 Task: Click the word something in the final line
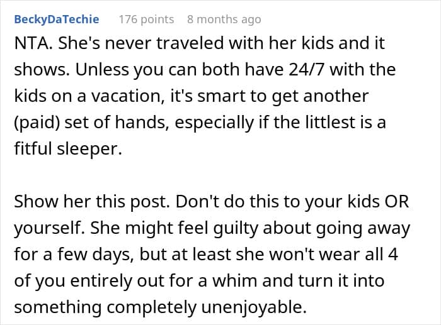tap(58, 307)
